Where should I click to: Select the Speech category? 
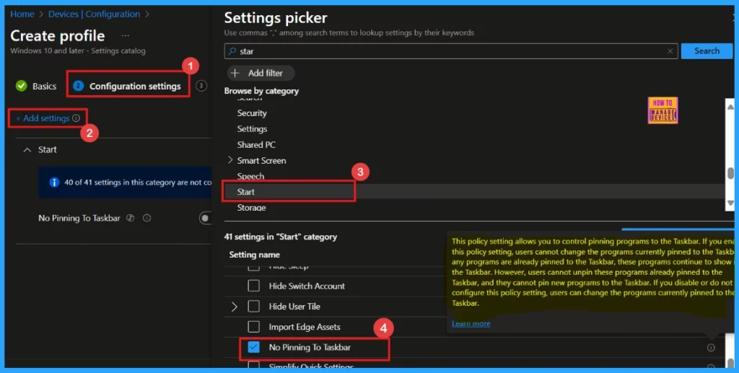tap(250, 176)
